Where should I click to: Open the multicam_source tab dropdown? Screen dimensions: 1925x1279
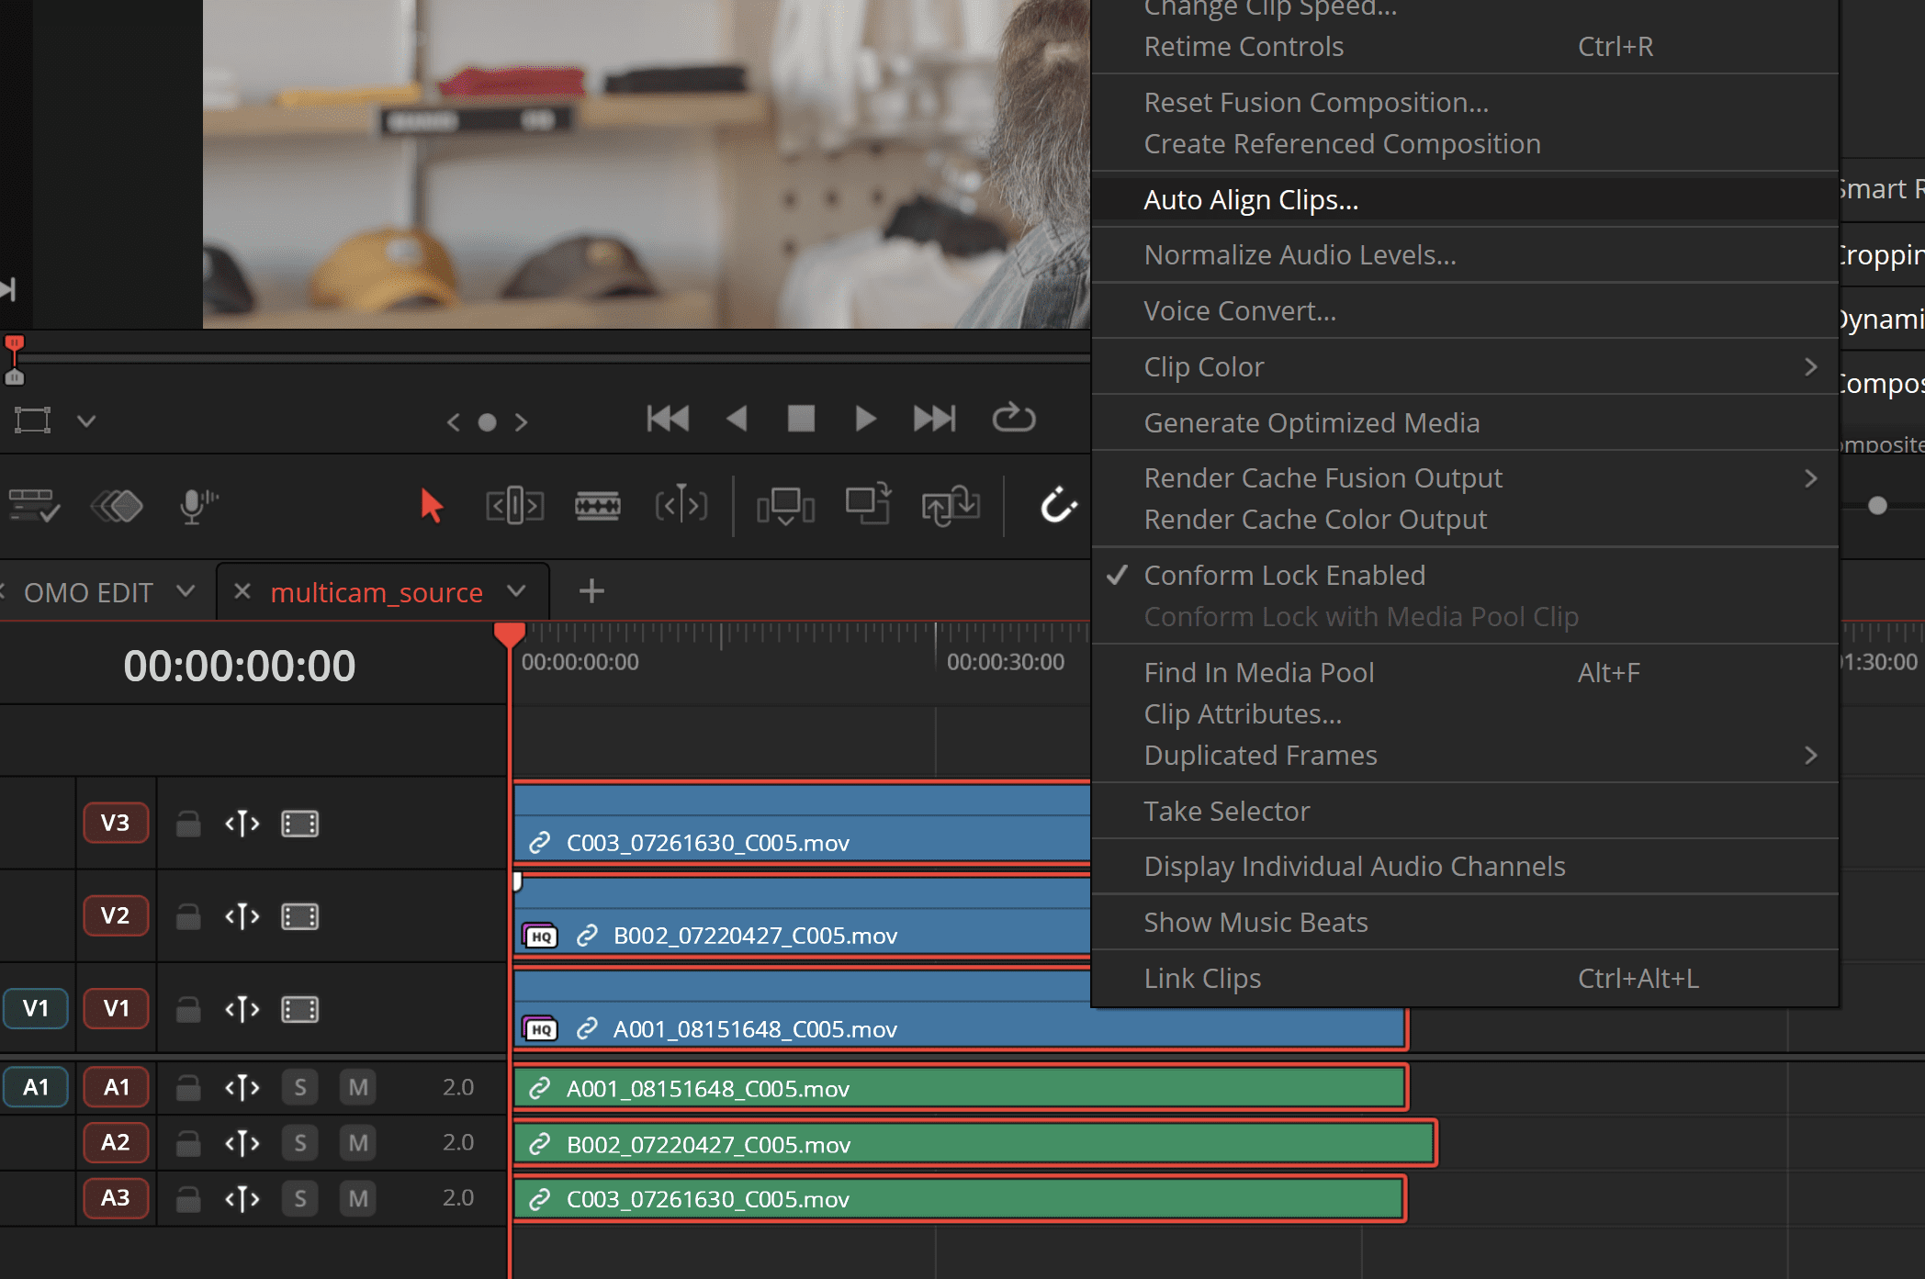(516, 590)
